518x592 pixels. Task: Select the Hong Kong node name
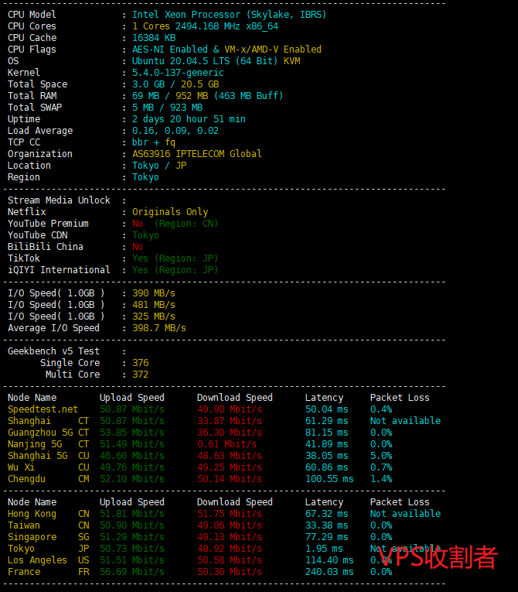[x=32, y=514]
